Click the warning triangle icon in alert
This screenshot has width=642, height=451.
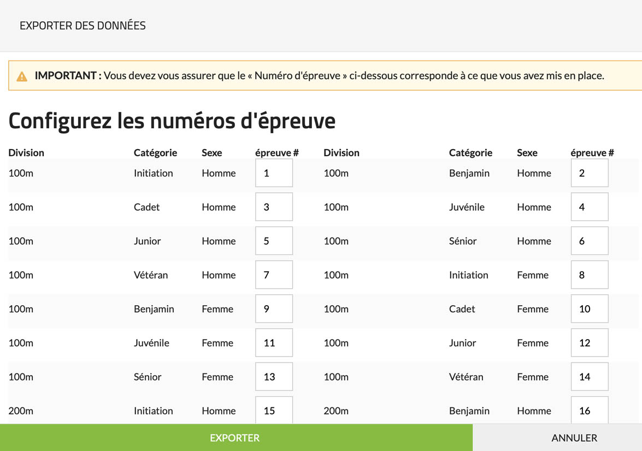[x=22, y=76]
